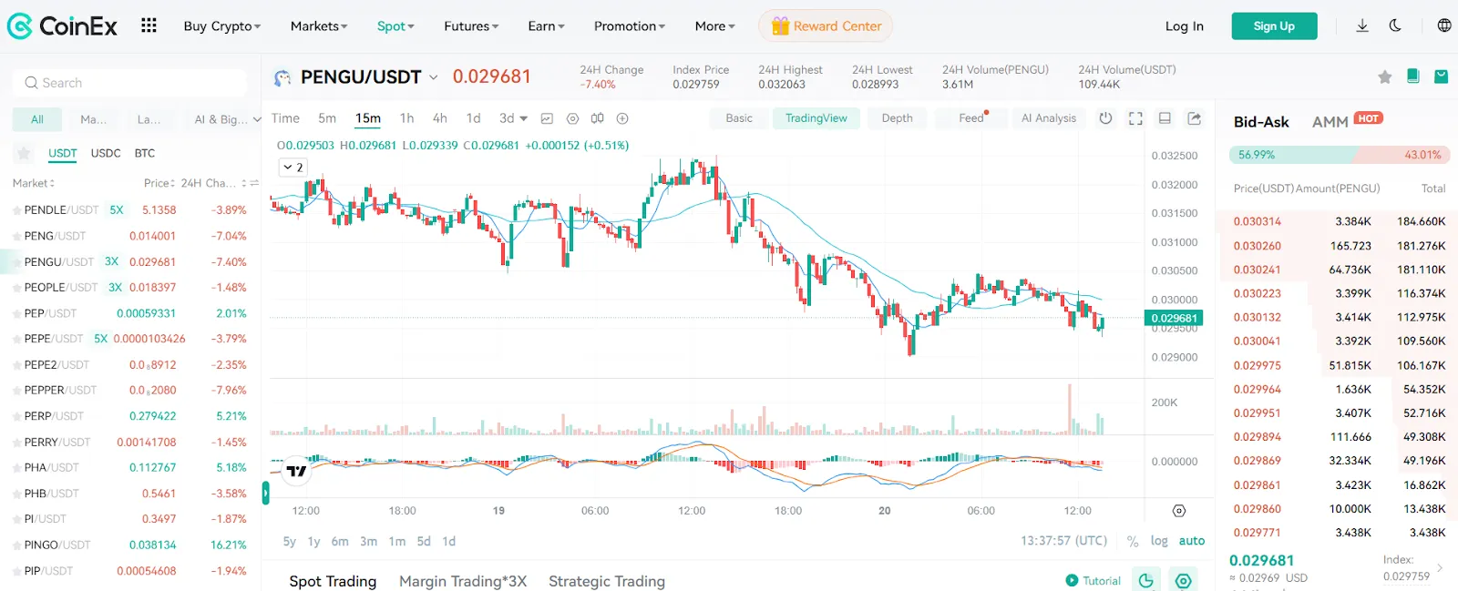1458x591 pixels.
Task: Open Futures dropdown menu
Action: tap(471, 26)
